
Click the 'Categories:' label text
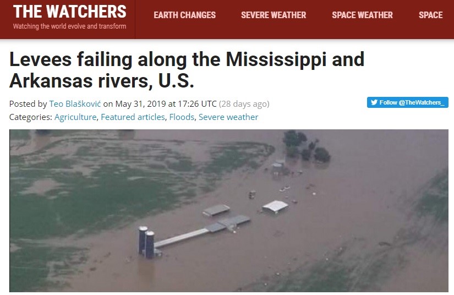pyautogui.click(x=31, y=117)
